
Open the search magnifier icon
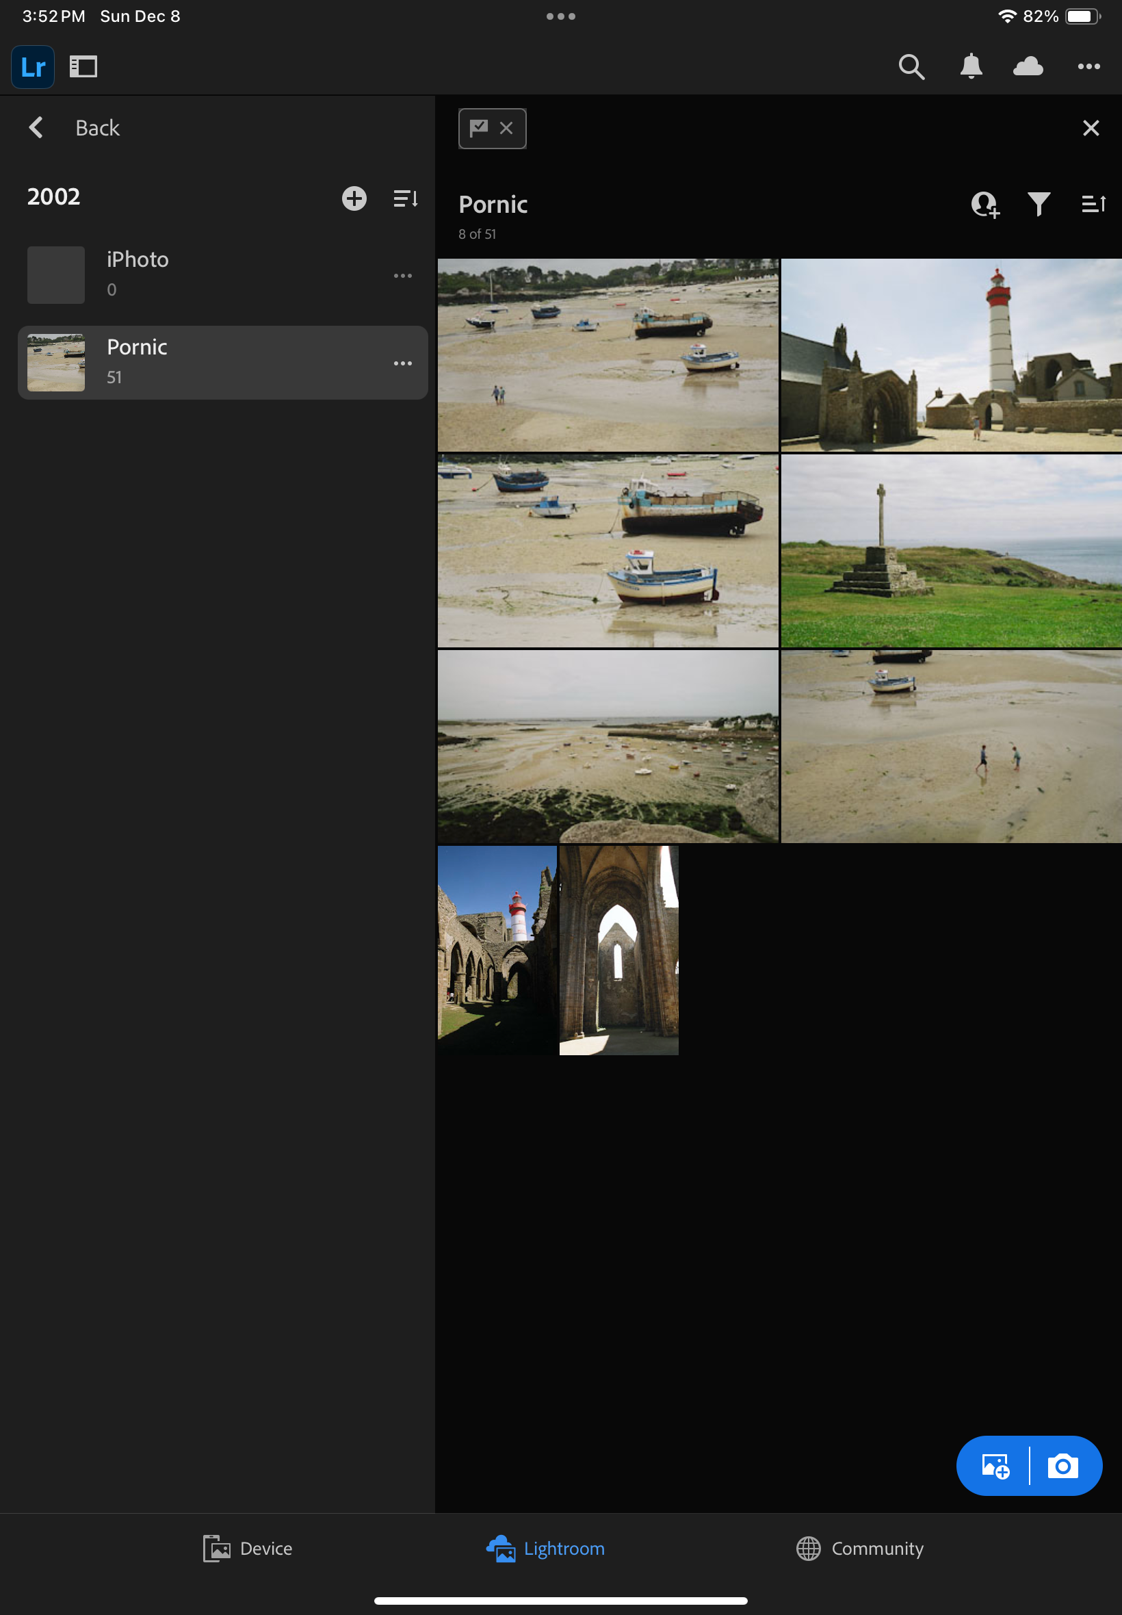pyautogui.click(x=911, y=67)
